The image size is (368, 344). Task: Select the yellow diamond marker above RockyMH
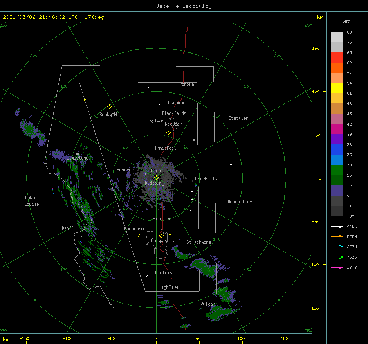109,107
